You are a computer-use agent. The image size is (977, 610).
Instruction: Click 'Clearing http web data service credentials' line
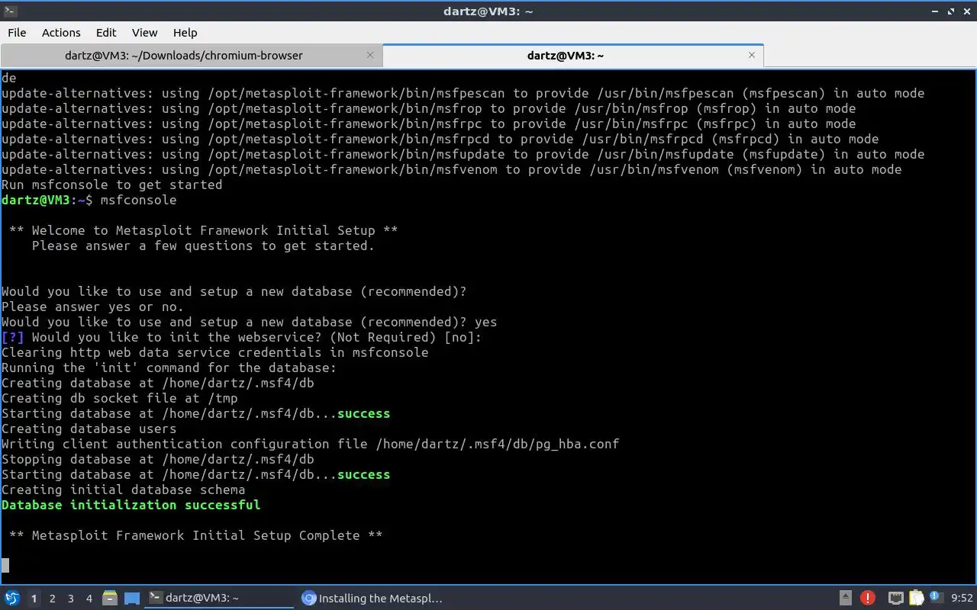pyautogui.click(x=215, y=352)
